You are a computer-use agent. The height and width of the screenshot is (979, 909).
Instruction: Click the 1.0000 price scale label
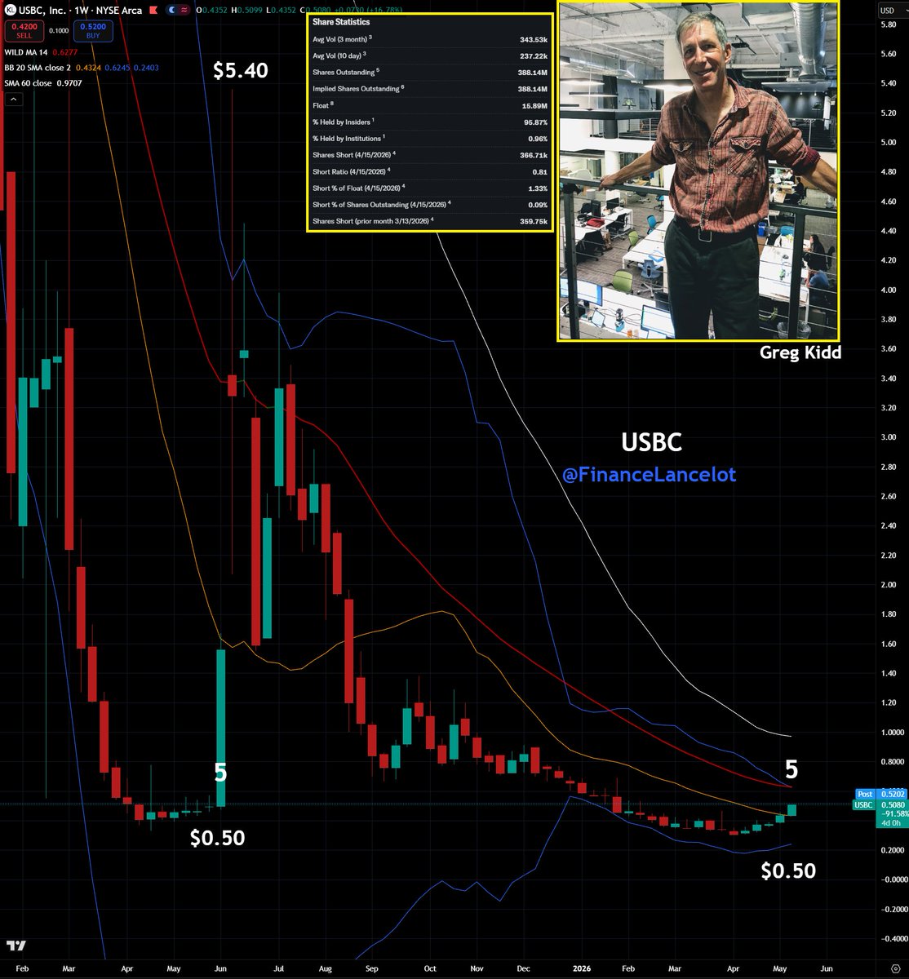pyautogui.click(x=892, y=732)
